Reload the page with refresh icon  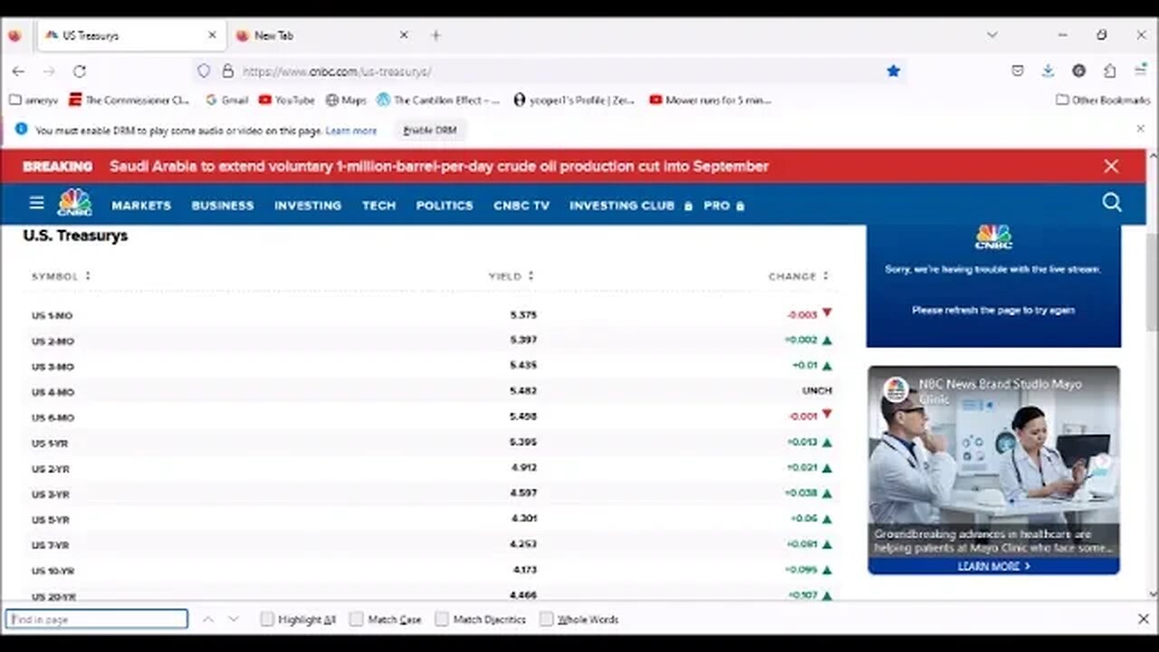[79, 71]
